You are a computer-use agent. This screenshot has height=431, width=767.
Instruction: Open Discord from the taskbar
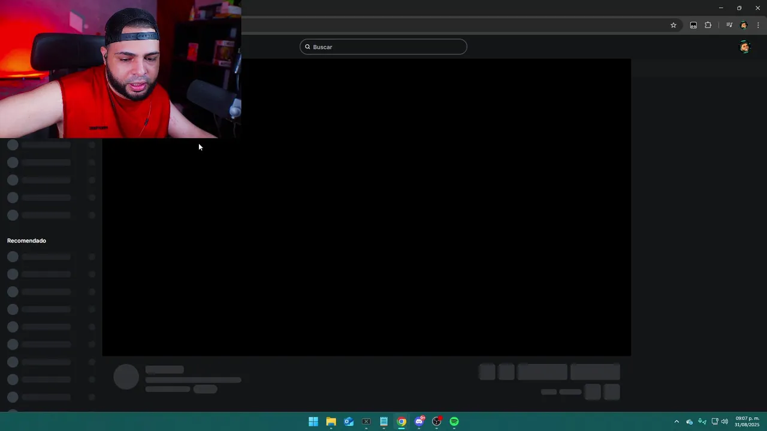coord(419,421)
